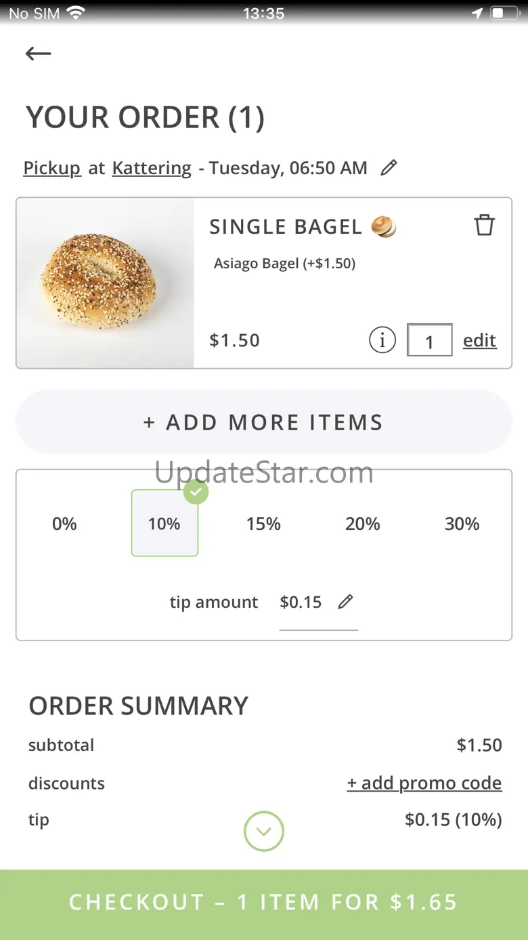Set tip to 30%

pos(462,524)
